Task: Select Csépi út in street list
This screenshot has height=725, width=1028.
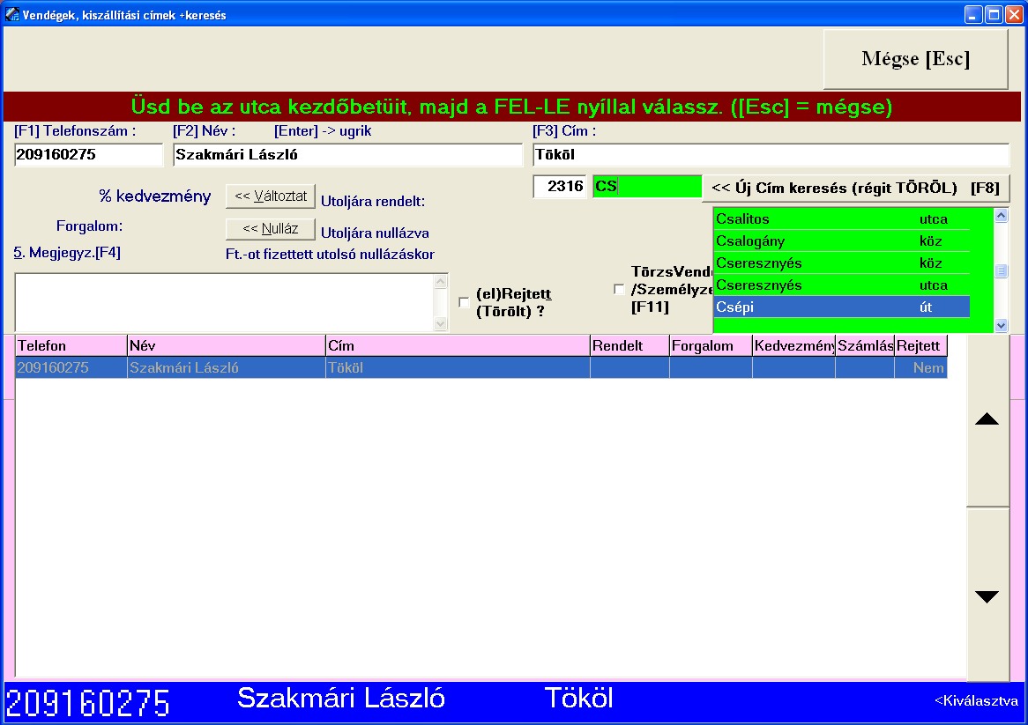Action: pyautogui.click(x=842, y=307)
